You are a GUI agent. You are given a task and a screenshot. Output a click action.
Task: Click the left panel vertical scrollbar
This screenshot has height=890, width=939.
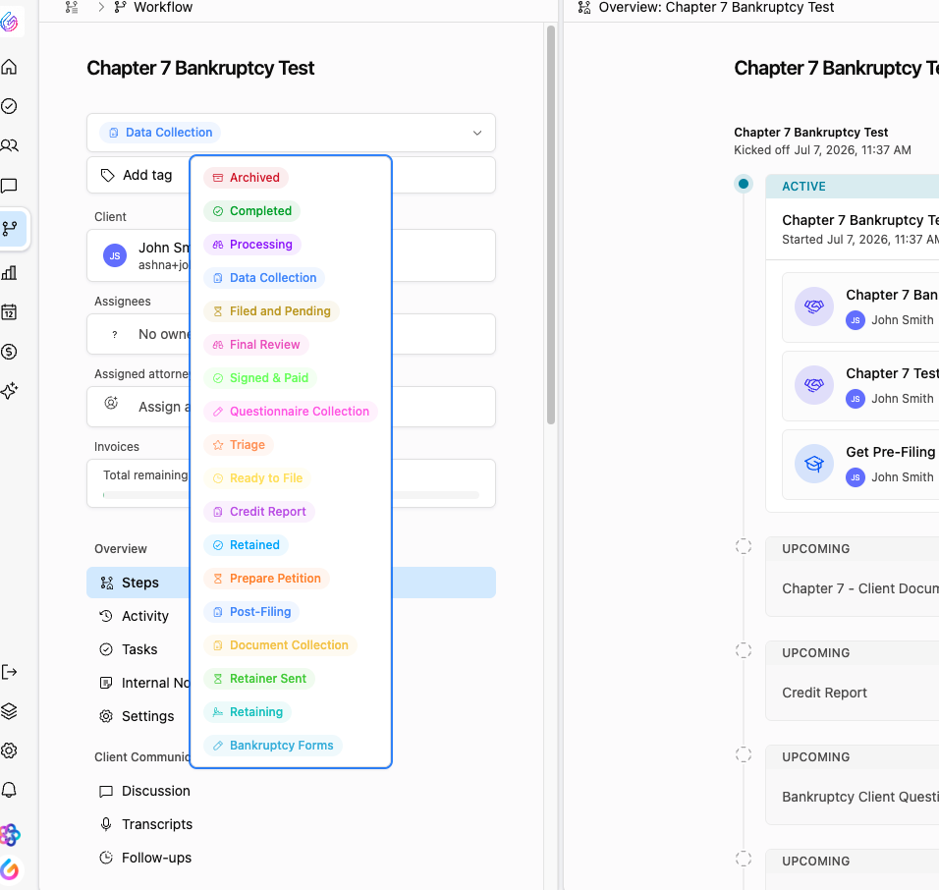(551, 225)
